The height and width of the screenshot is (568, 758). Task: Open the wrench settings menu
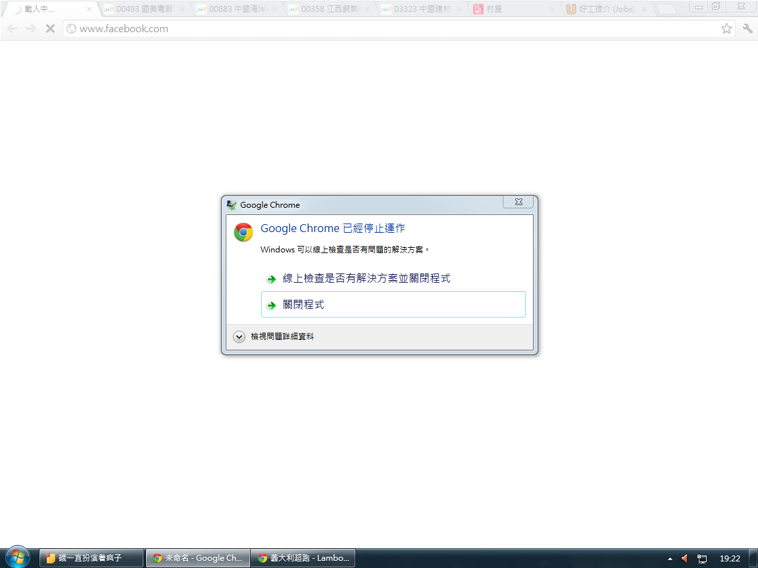tap(747, 28)
